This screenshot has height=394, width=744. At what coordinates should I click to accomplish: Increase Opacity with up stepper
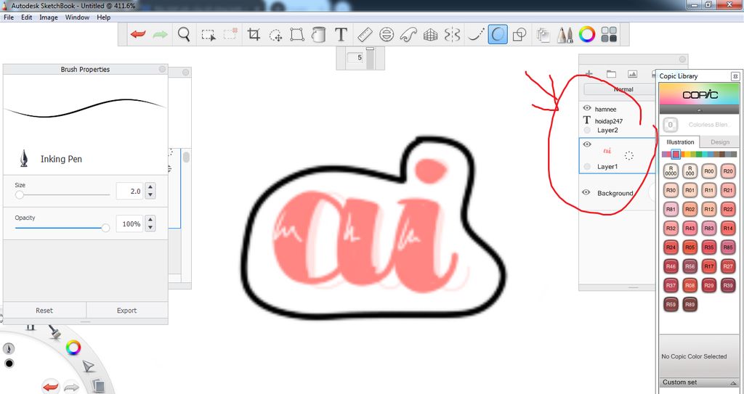pos(150,220)
